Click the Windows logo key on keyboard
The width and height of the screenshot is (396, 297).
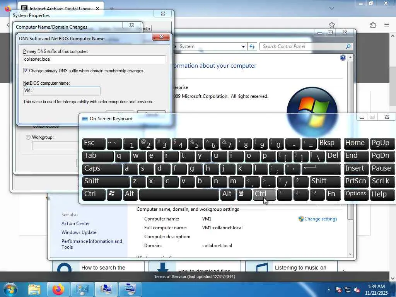[x=114, y=195]
